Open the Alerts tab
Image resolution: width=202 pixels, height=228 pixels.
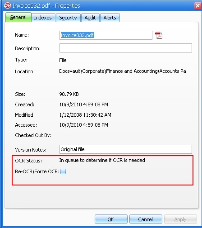click(110, 18)
